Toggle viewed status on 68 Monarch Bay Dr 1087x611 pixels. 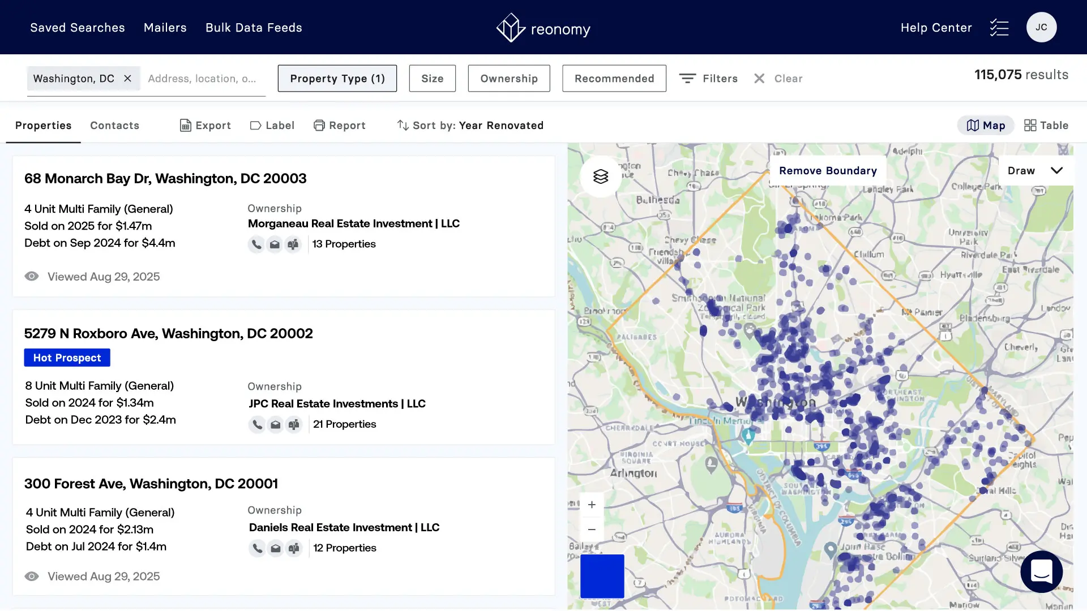point(32,276)
